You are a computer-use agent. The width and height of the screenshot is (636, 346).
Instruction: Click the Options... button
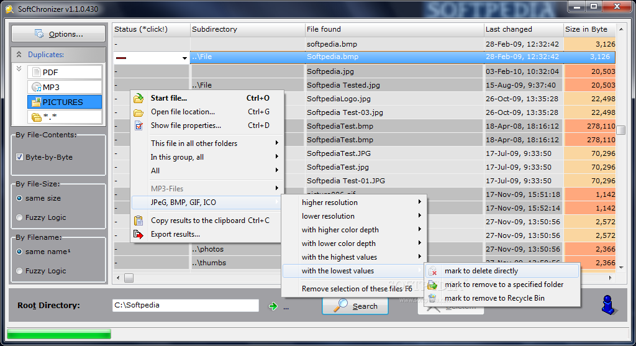58,34
